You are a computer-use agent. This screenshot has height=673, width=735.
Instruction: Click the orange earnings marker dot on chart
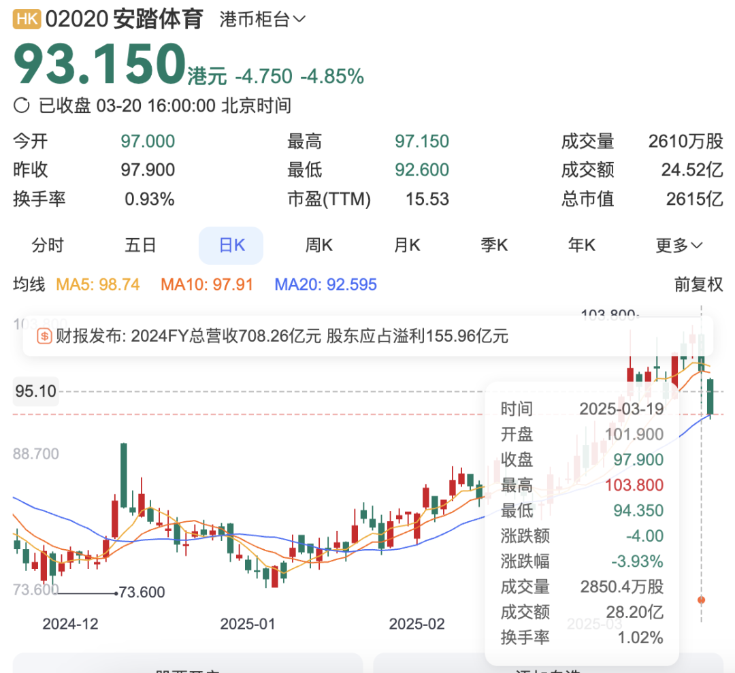[x=702, y=600]
